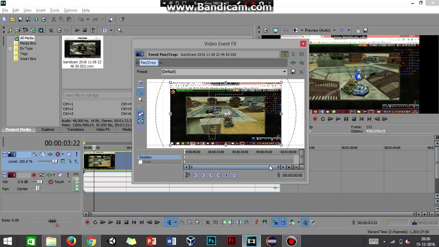Click the Capture Video icon in Project Media
The image size is (439, 247).
(25, 30)
